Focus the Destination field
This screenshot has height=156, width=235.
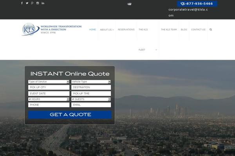click(x=91, y=87)
